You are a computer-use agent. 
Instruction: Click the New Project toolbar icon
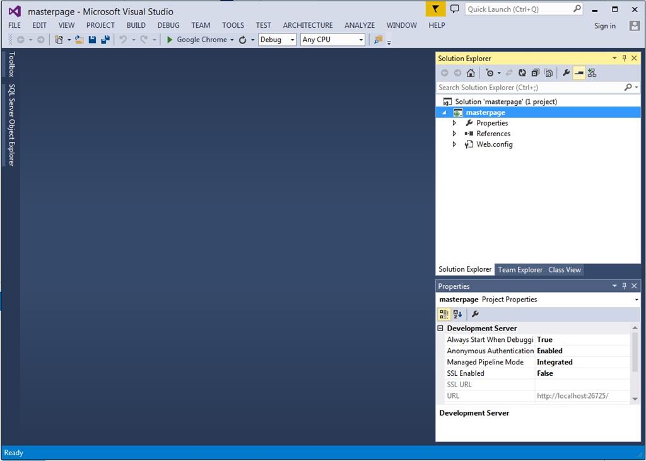point(59,40)
